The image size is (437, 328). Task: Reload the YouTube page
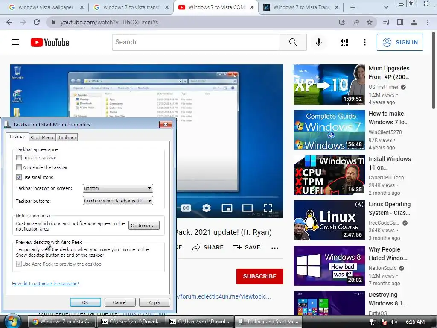coord(37,22)
